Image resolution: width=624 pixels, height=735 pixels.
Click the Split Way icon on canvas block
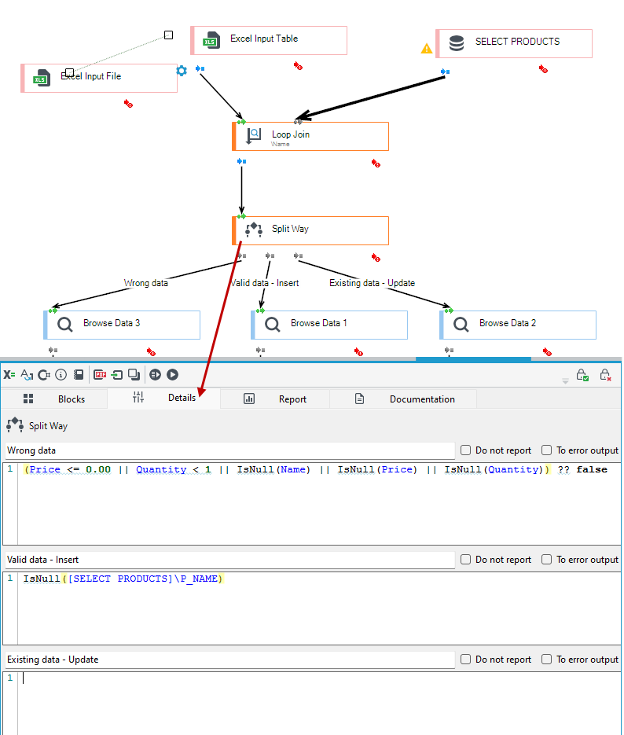(x=253, y=230)
